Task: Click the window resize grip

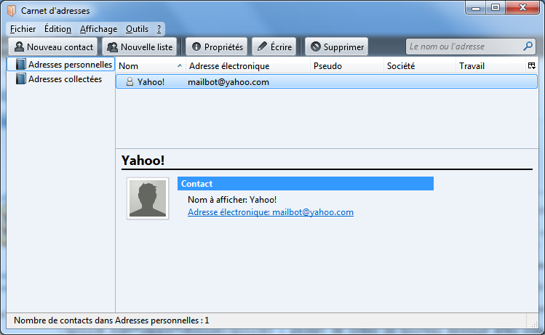Action: pos(534,323)
